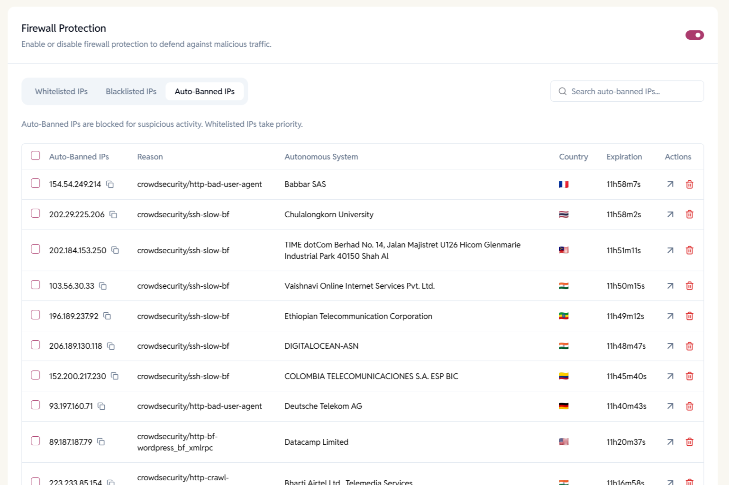Select checkbox for IP 154.54.249.214

(x=36, y=183)
